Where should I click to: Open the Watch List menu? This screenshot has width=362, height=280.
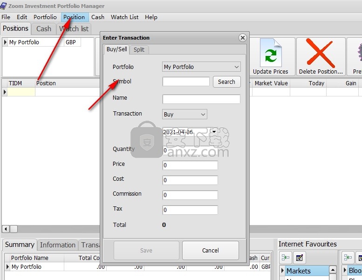(125, 17)
